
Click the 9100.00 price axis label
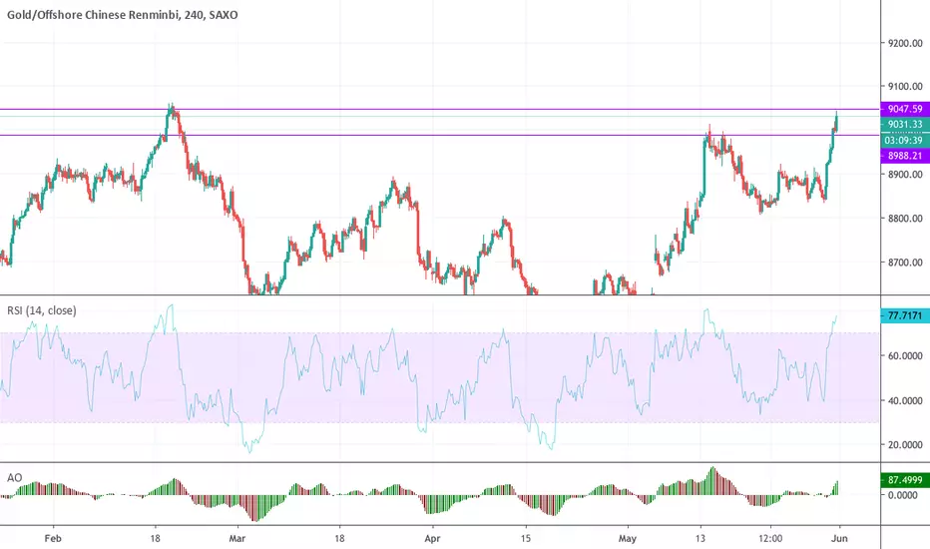click(905, 87)
